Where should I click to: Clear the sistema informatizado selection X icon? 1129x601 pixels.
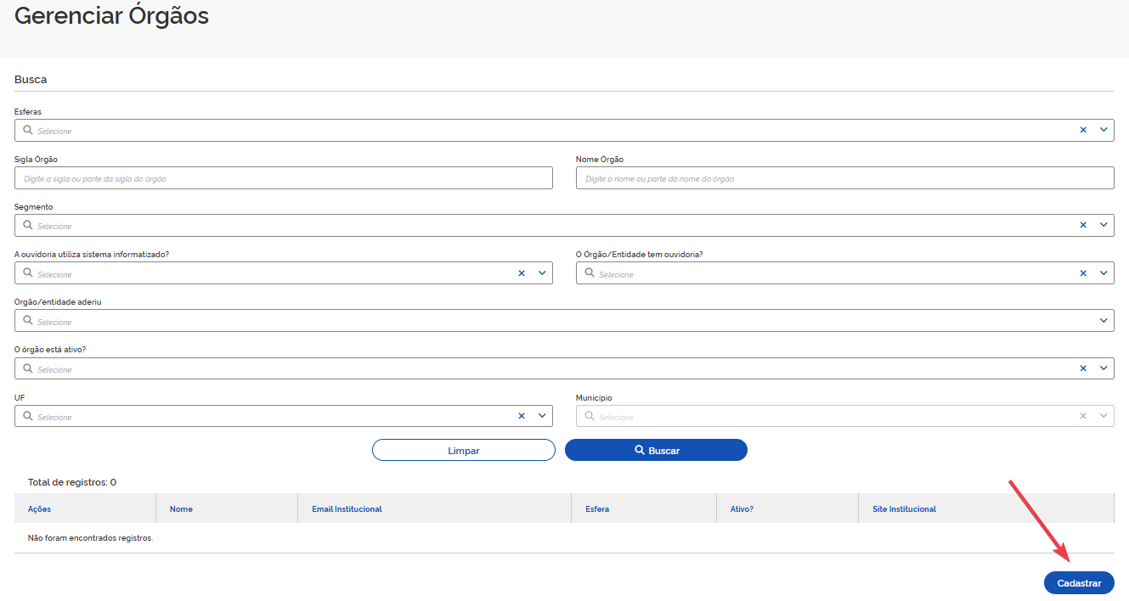point(522,273)
